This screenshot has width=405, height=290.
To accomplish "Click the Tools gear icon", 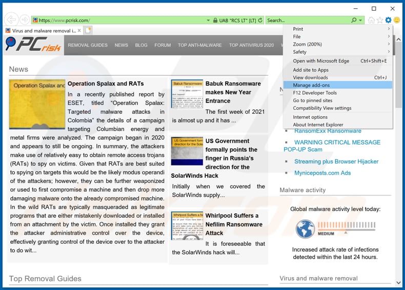I will (x=388, y=20).
